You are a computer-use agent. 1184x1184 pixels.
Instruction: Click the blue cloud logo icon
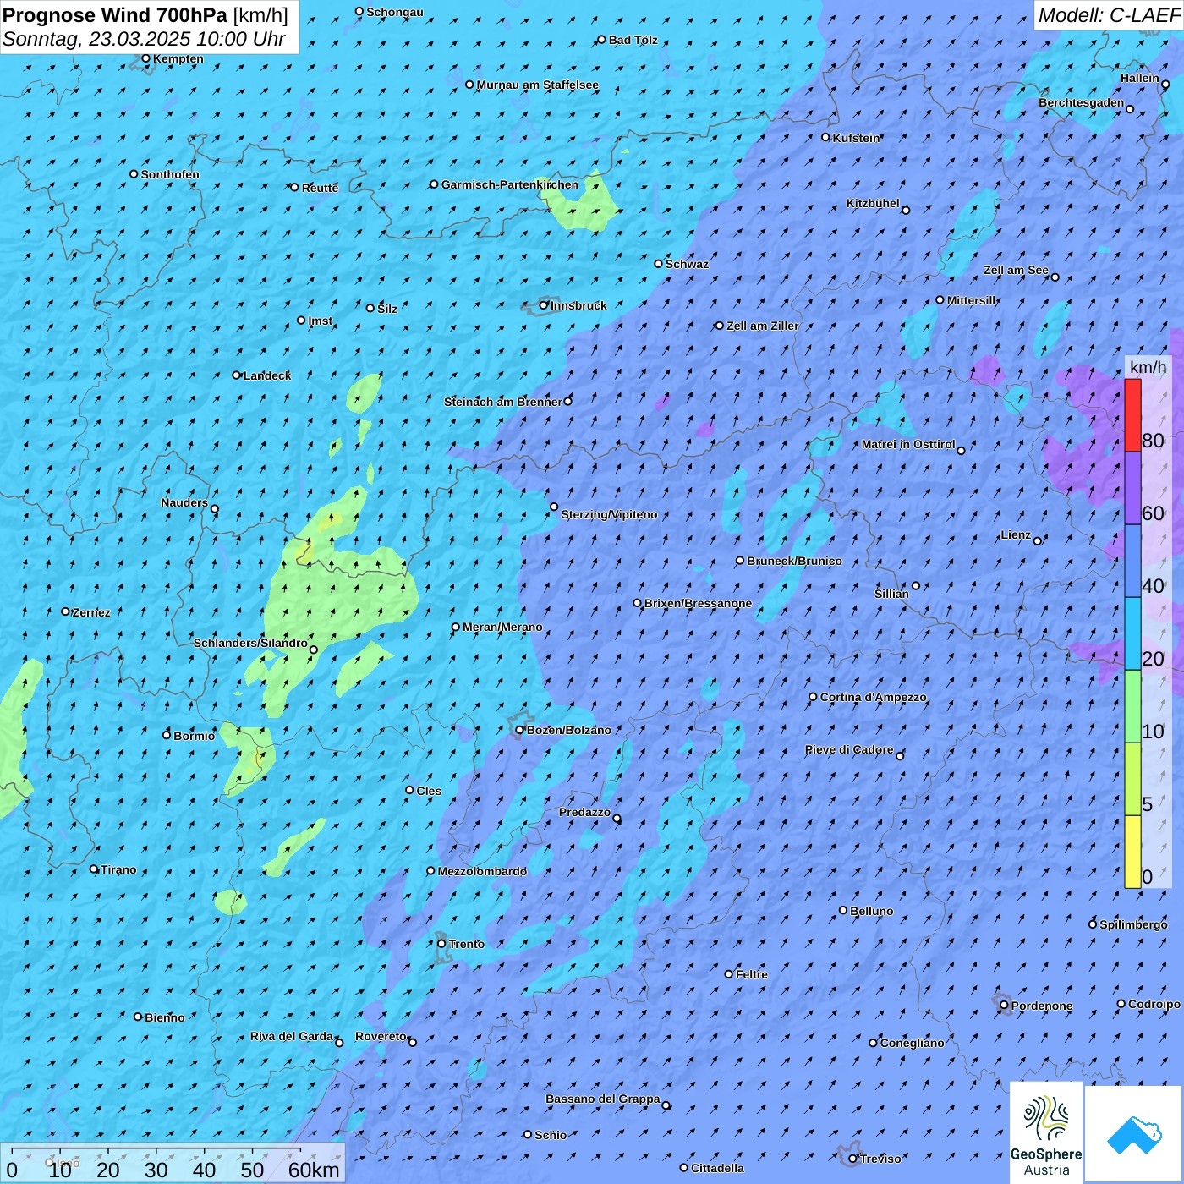pyautogui.click(x=1134, y=1134)
